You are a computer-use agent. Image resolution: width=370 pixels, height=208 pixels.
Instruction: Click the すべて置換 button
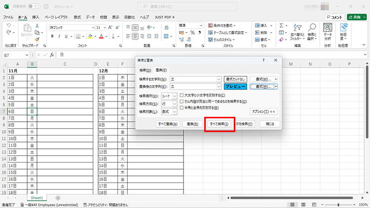pos(168,124)
